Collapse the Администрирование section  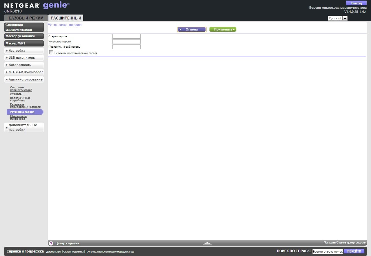[24, 79]
